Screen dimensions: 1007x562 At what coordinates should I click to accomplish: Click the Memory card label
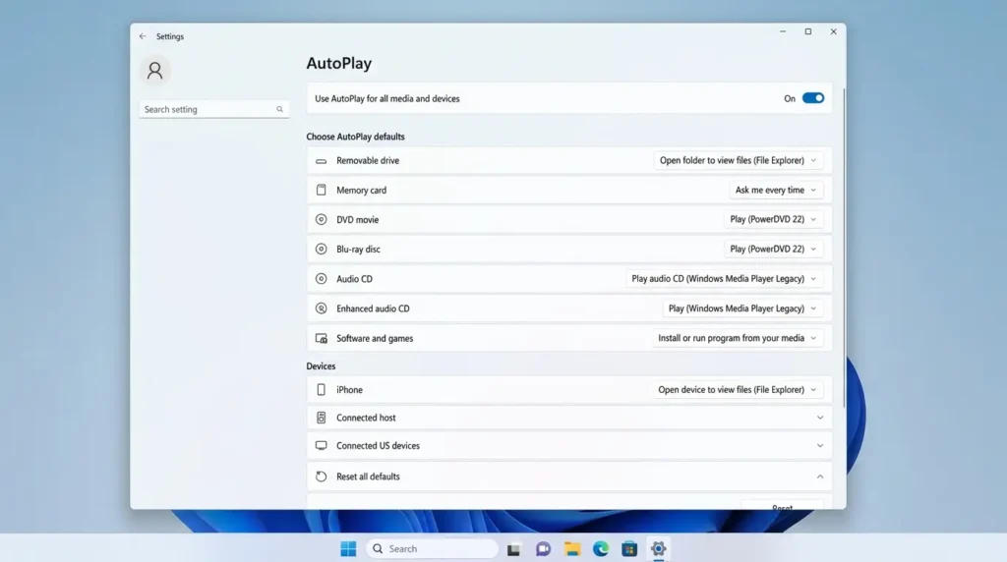[362, 191]
